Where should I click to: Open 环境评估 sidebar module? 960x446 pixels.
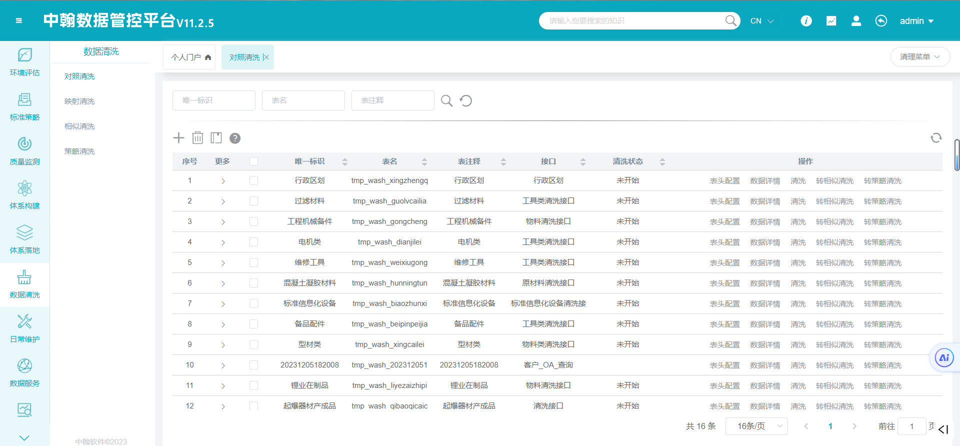(25, 62)
